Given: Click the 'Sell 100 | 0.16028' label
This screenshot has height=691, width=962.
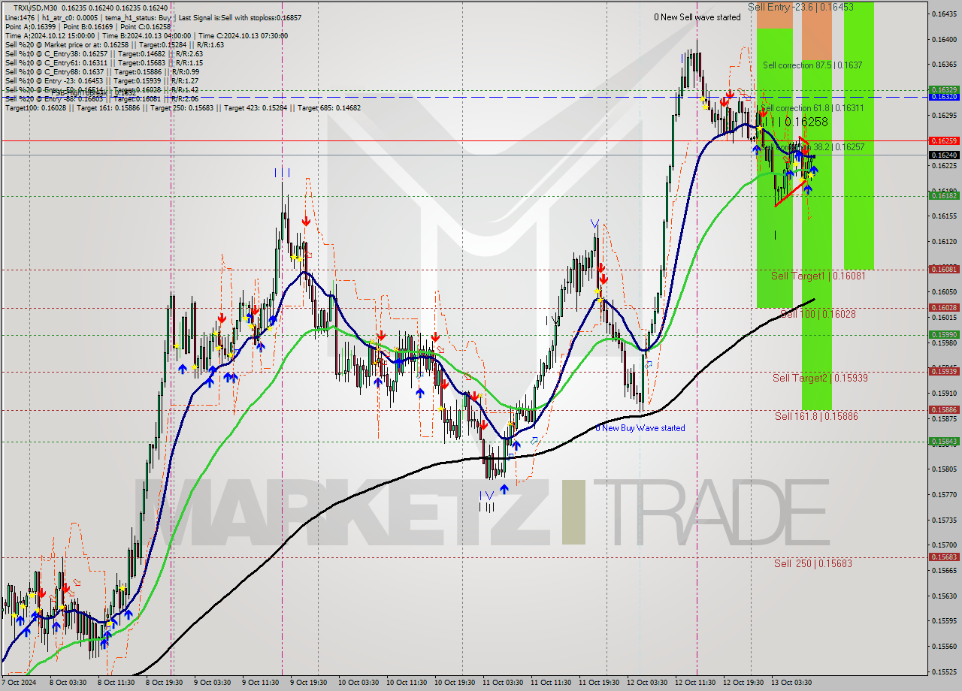Looking at the screenshot, I should point(818,314).
